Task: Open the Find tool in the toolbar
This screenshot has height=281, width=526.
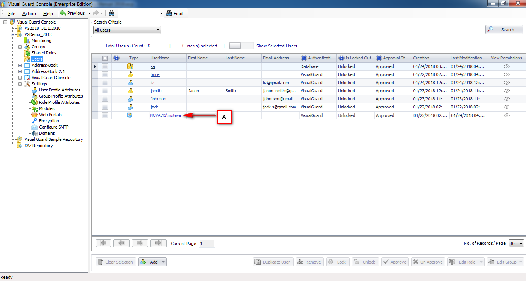Action: [x=175, y=13]
